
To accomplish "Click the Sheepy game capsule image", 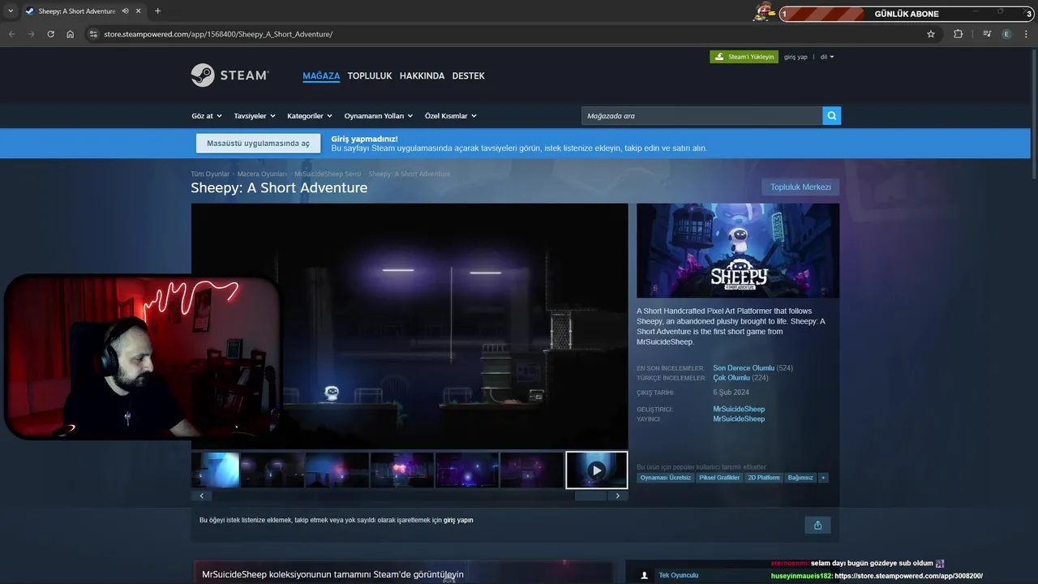I will click(738, 251).
